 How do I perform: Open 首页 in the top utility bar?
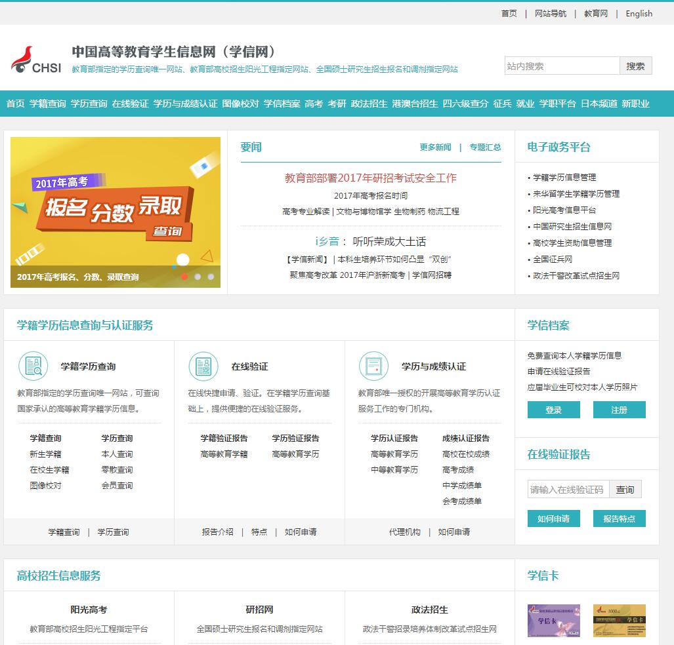[509, 14]
